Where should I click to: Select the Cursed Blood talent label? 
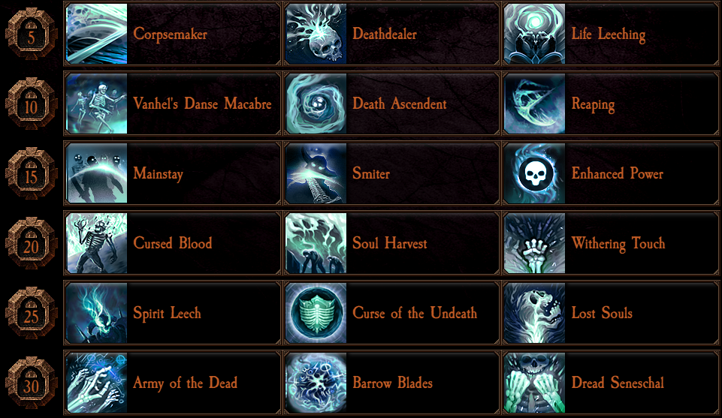(x=173, y=243)
